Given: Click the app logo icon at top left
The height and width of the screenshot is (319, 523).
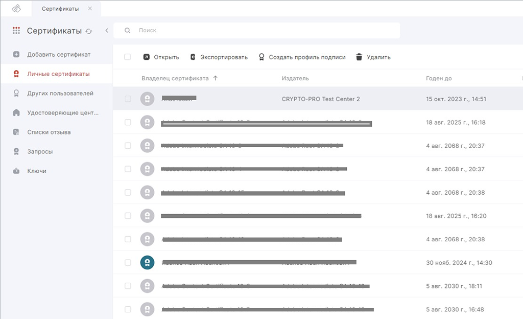Looking at the screenshot, I should (x=16, y=9).
